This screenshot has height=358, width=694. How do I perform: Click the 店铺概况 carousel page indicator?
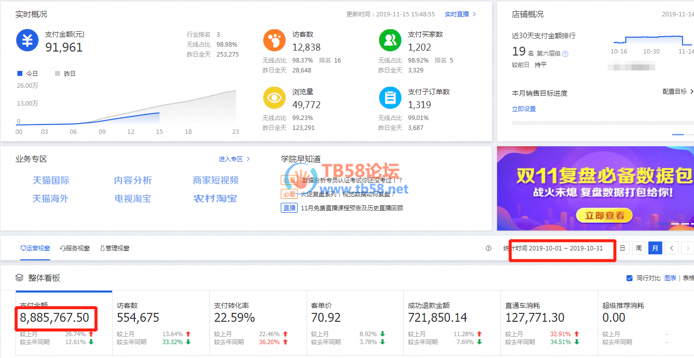pos(683,134)
